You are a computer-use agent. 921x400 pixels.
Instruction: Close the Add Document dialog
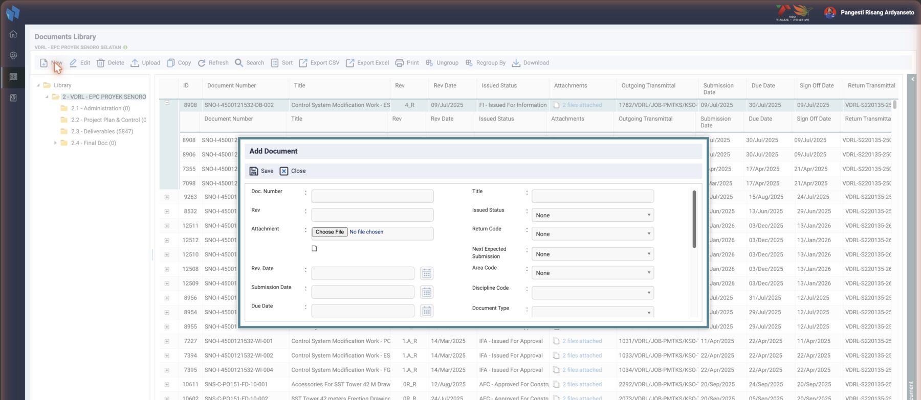[293, 171]
